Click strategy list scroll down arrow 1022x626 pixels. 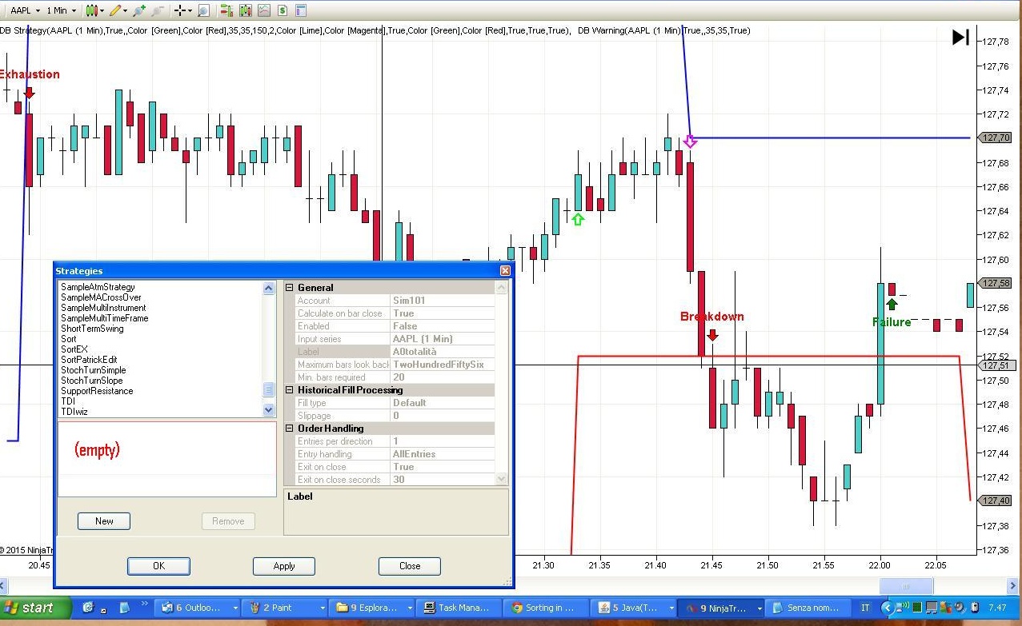click(269, 409)
